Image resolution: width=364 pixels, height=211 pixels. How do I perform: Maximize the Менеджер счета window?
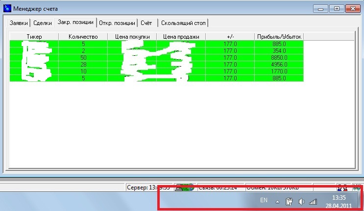pos(337,9)
